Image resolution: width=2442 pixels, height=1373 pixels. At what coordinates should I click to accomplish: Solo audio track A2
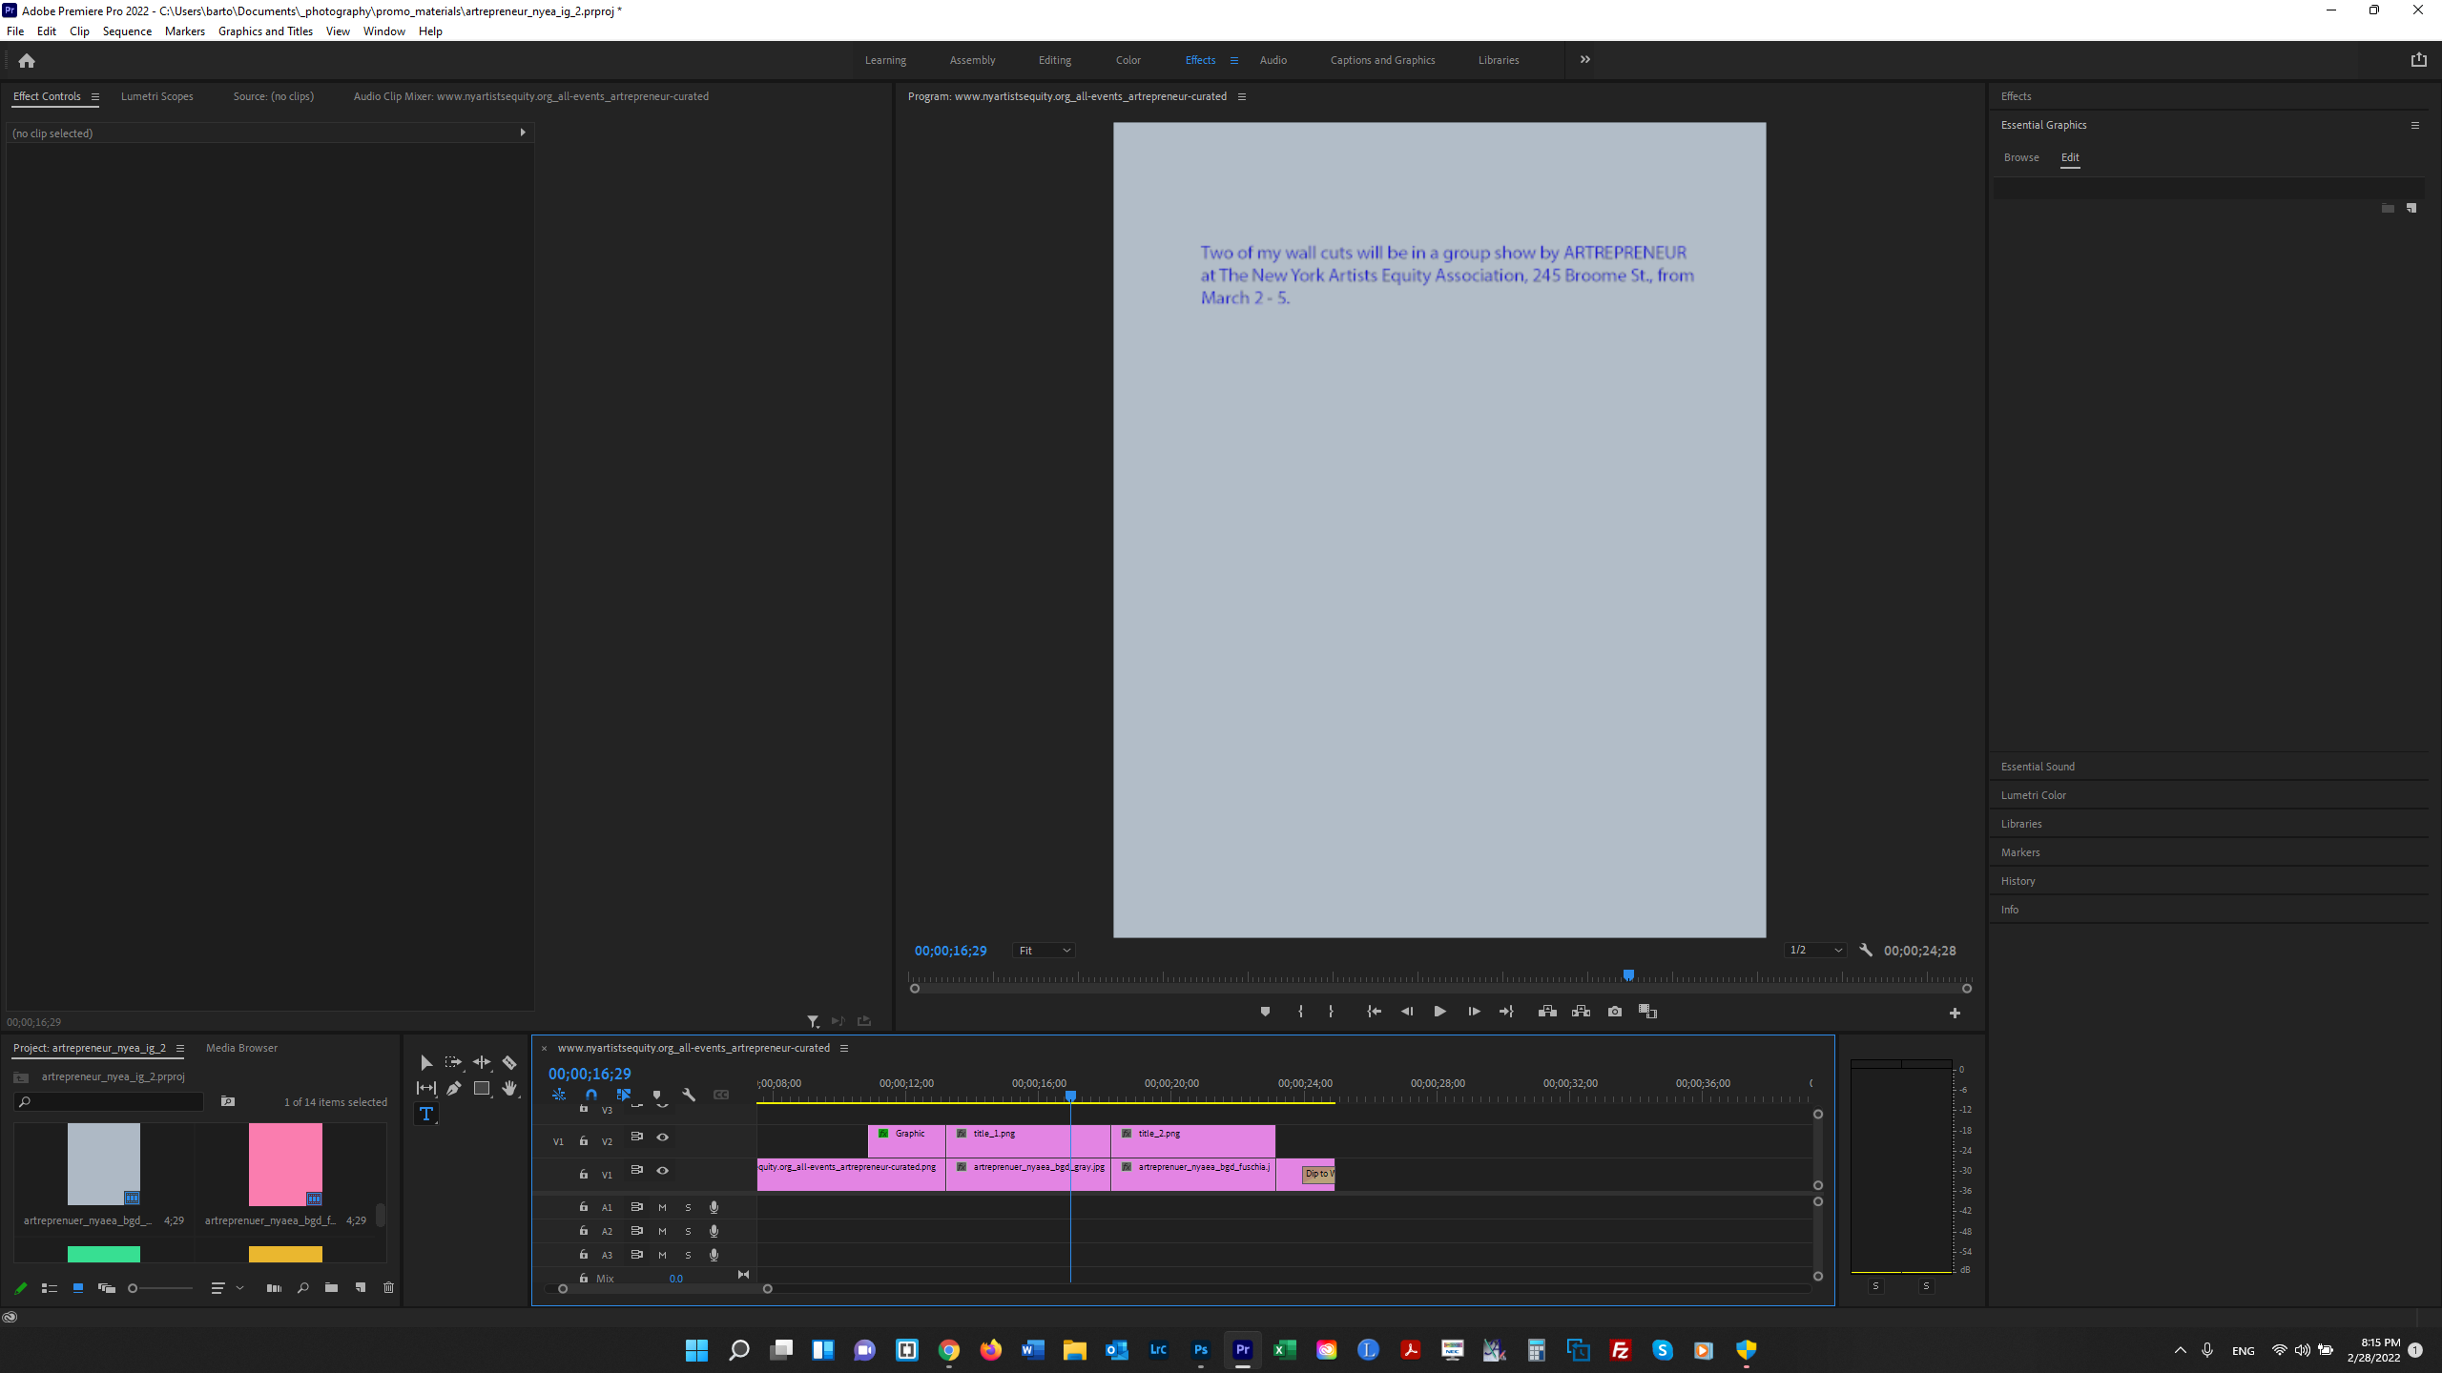(688, 1231)
